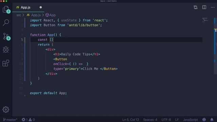This screenshot has height=122, width=217.
Task: Open the Extensions view icon
Action: pyautogui.click(x=6, y=63)
